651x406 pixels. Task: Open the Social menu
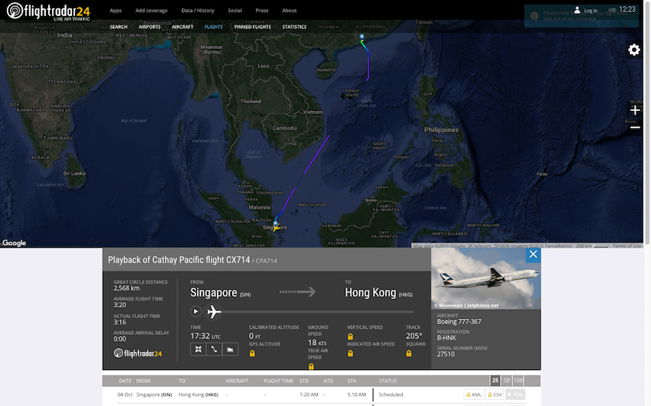pos(234,11)
